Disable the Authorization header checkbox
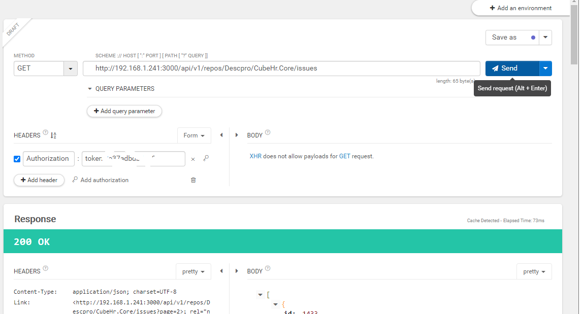 17,159
